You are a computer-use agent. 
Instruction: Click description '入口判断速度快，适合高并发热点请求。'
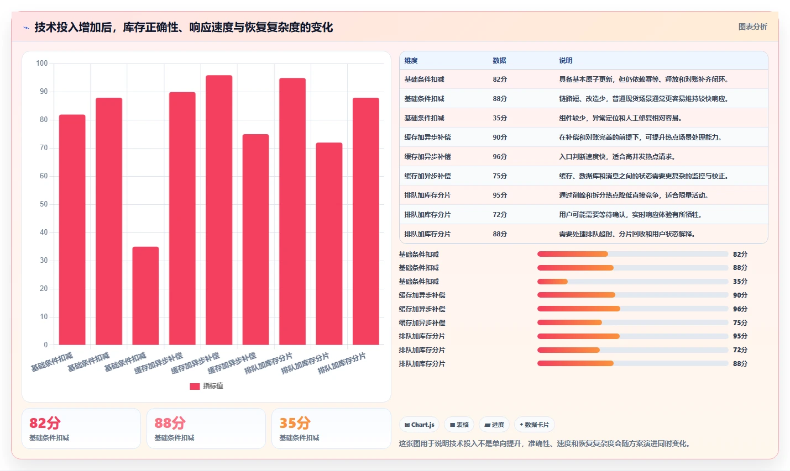pos(618,157)
